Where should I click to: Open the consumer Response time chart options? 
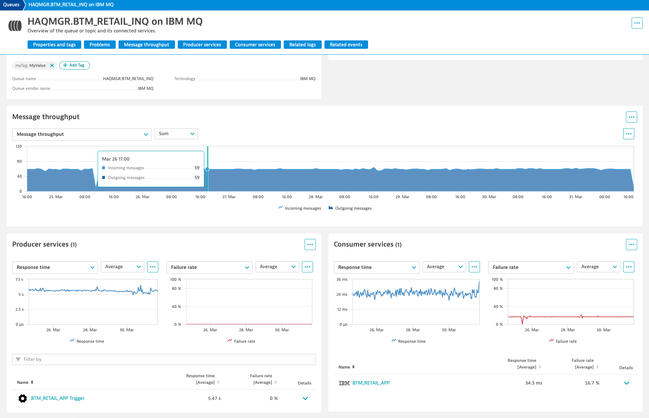(x=474, y=267)
